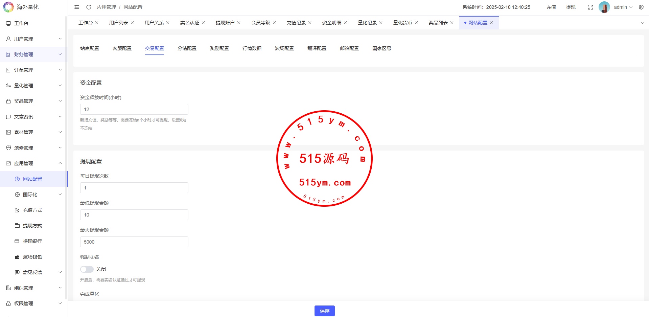Collapse the 应用管理 sidebar menu
649x317 pixels.
pos(34,163)
